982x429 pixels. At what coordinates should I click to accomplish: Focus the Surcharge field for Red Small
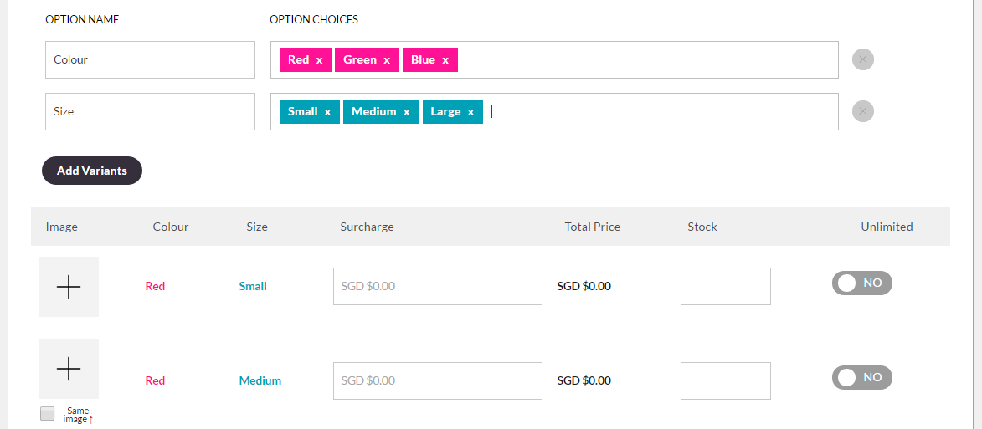click(x=437, y=287)
